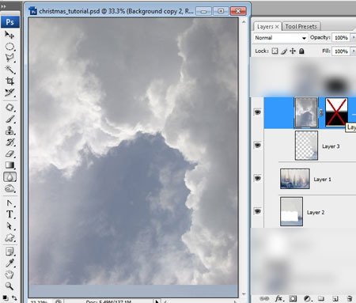Create a new layer group
The height and width of the screenshot is (303, 356).
[x=321, y=298]
